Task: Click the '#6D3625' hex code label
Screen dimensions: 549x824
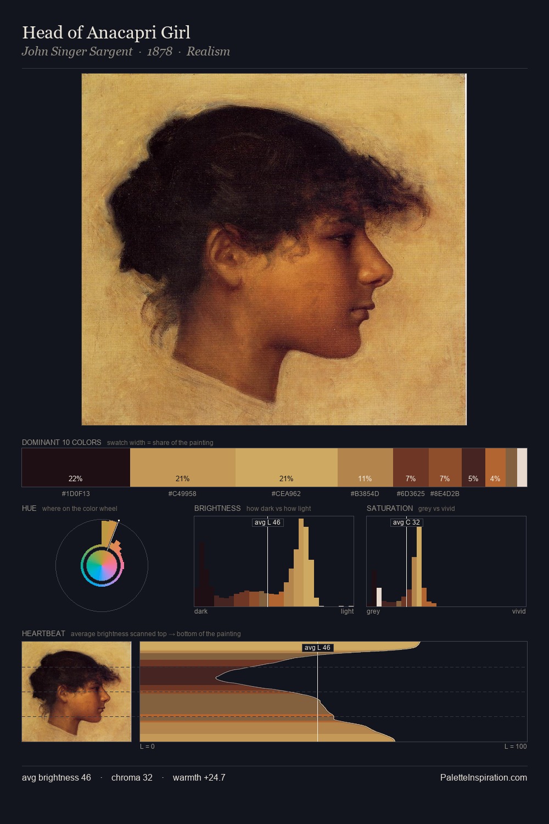Action: 411,494
